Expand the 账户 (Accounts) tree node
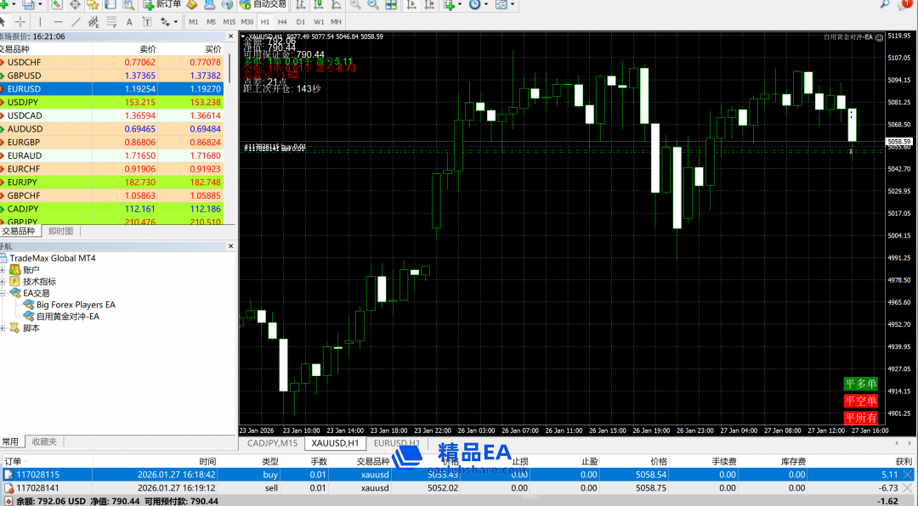The image size is (918, 506). [x=3, y=270]
